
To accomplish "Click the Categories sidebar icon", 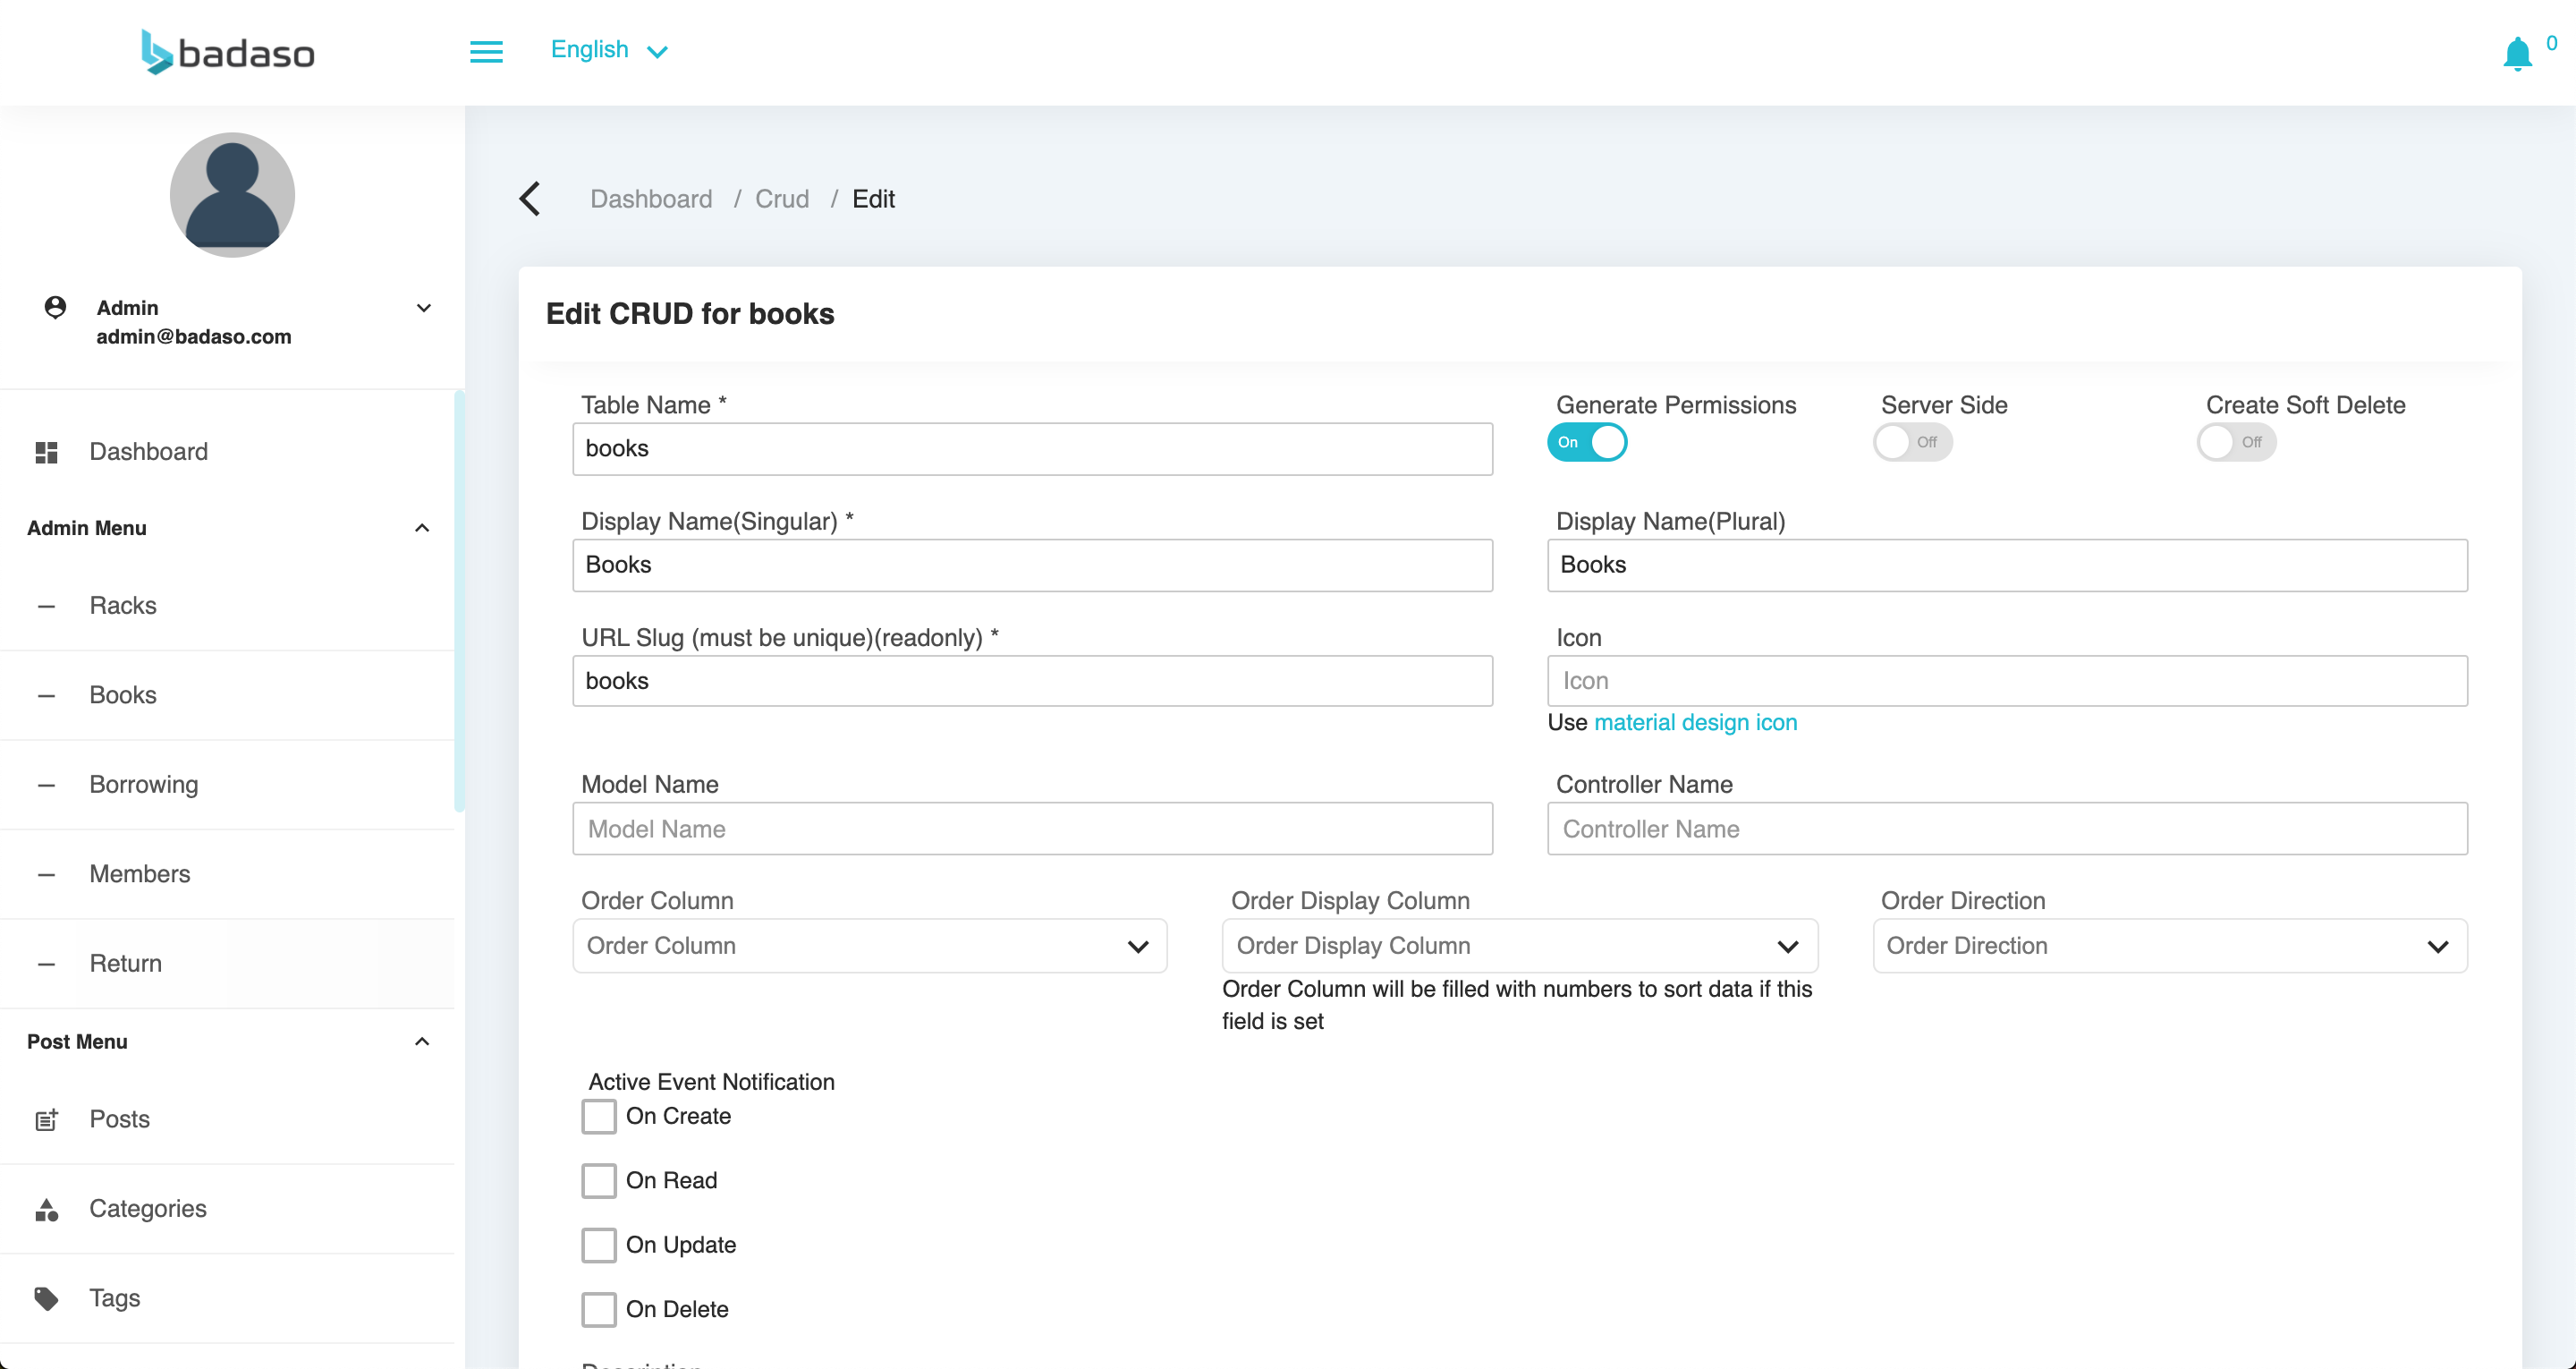I will click(46, 1209).
